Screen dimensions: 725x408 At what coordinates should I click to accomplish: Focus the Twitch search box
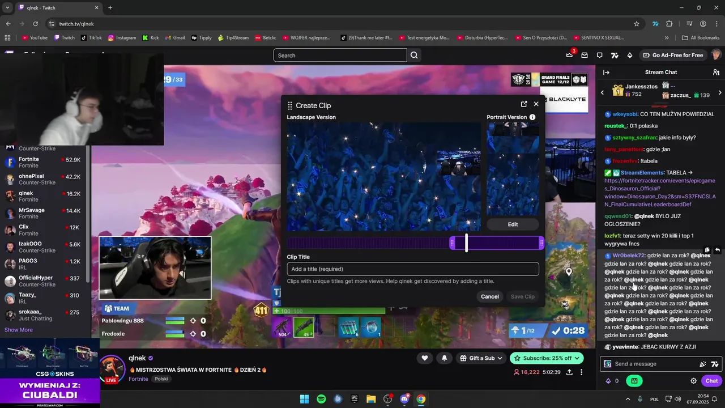pos(340,56)
